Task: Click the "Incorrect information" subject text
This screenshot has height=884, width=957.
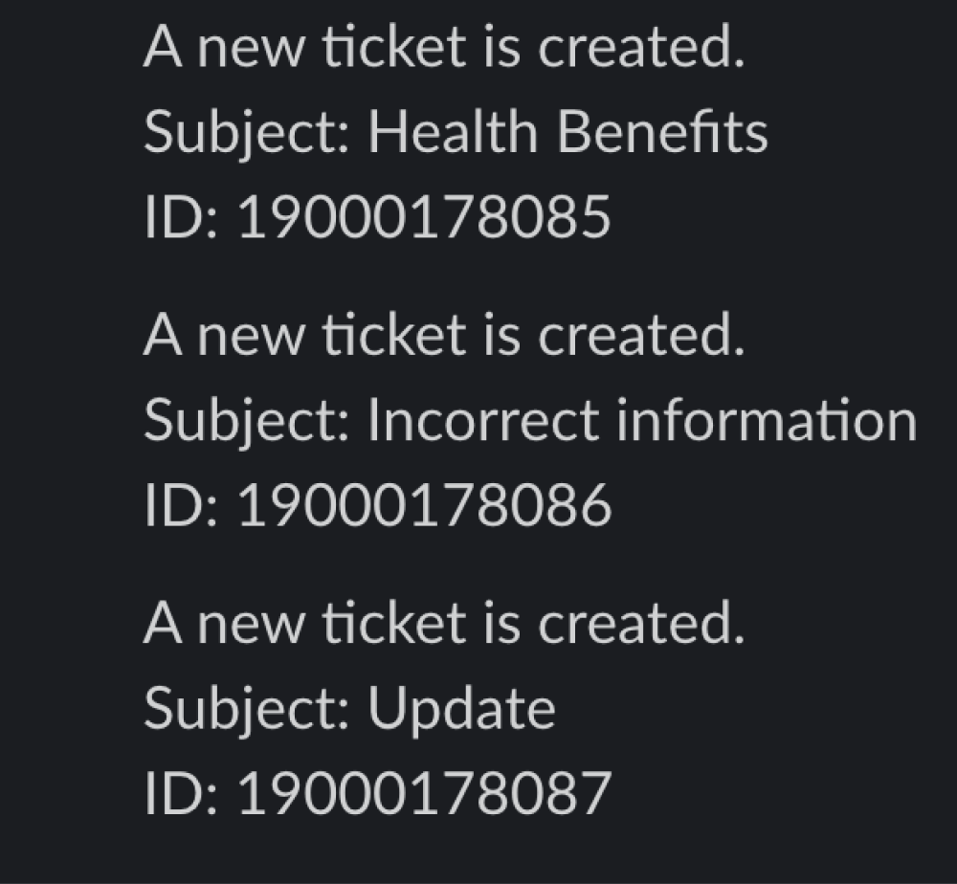Action: coord(642,421)
